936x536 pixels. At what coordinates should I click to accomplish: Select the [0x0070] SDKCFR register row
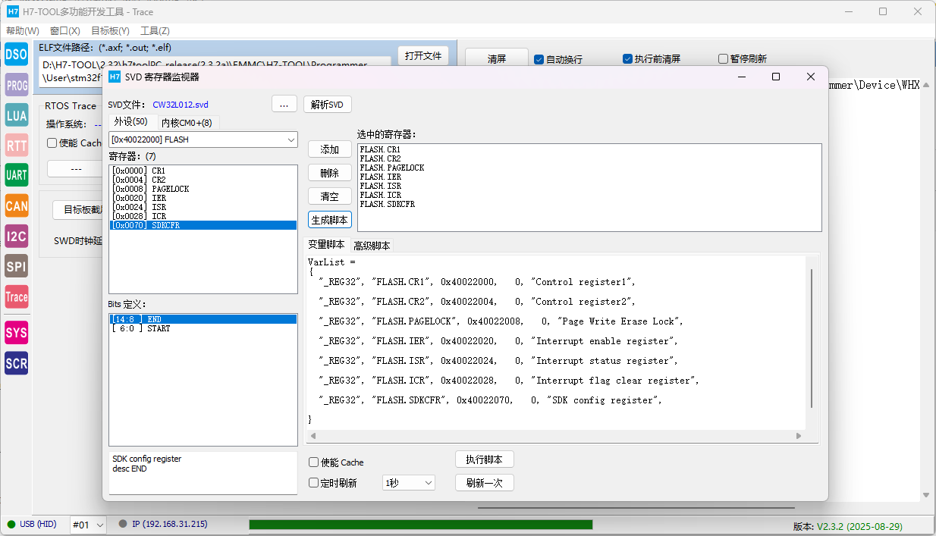[203, 225]
